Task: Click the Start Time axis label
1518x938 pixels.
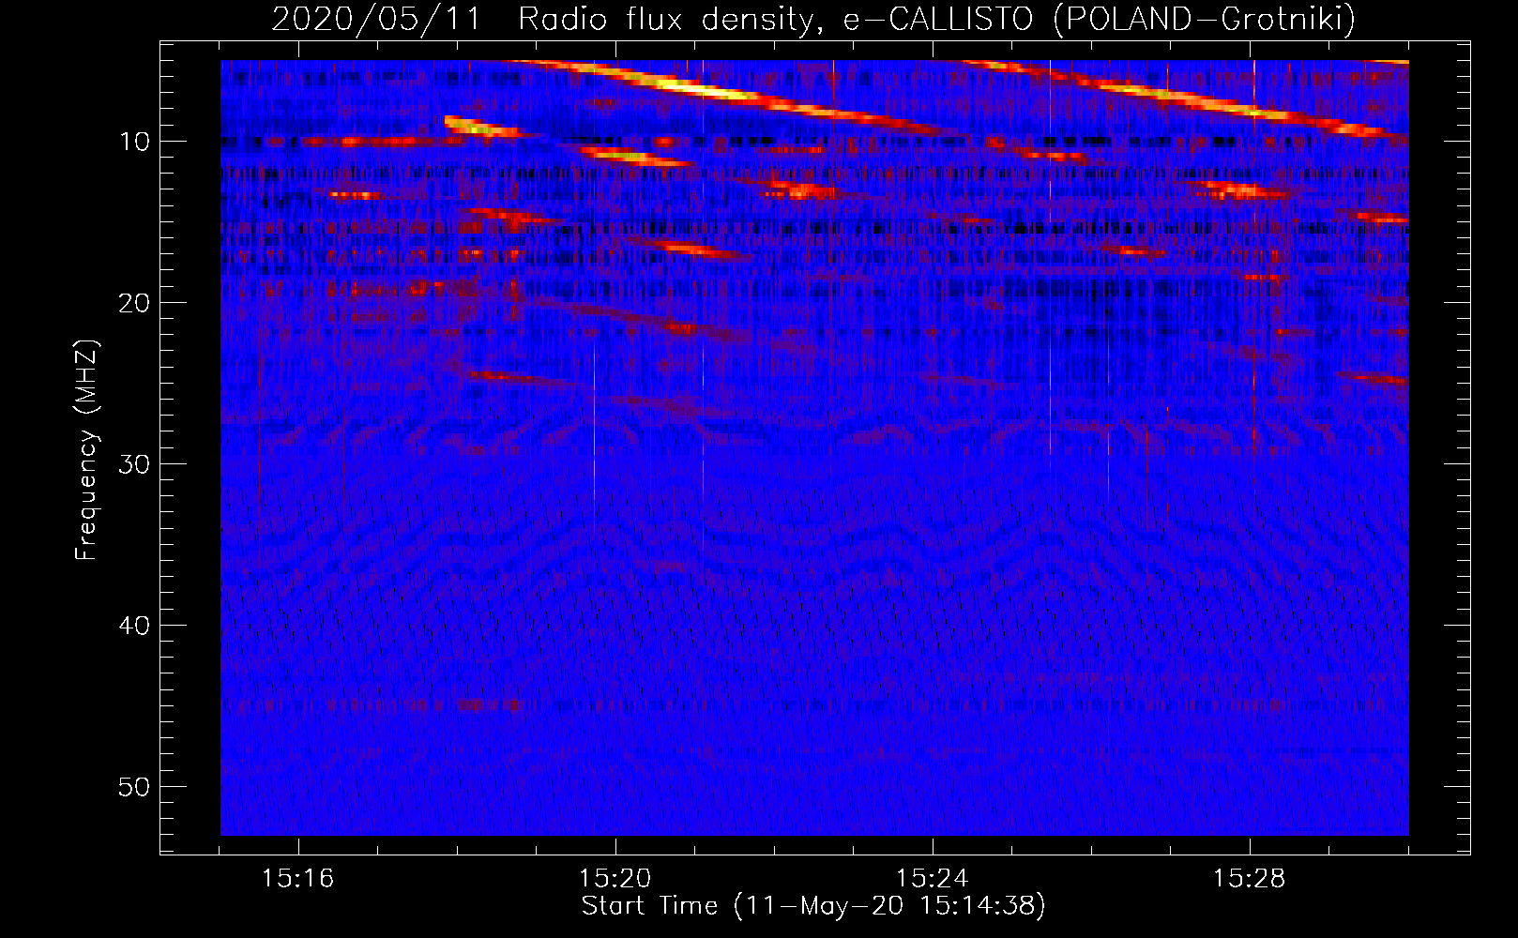Action: pyautogui.click(x=813, y=906)
